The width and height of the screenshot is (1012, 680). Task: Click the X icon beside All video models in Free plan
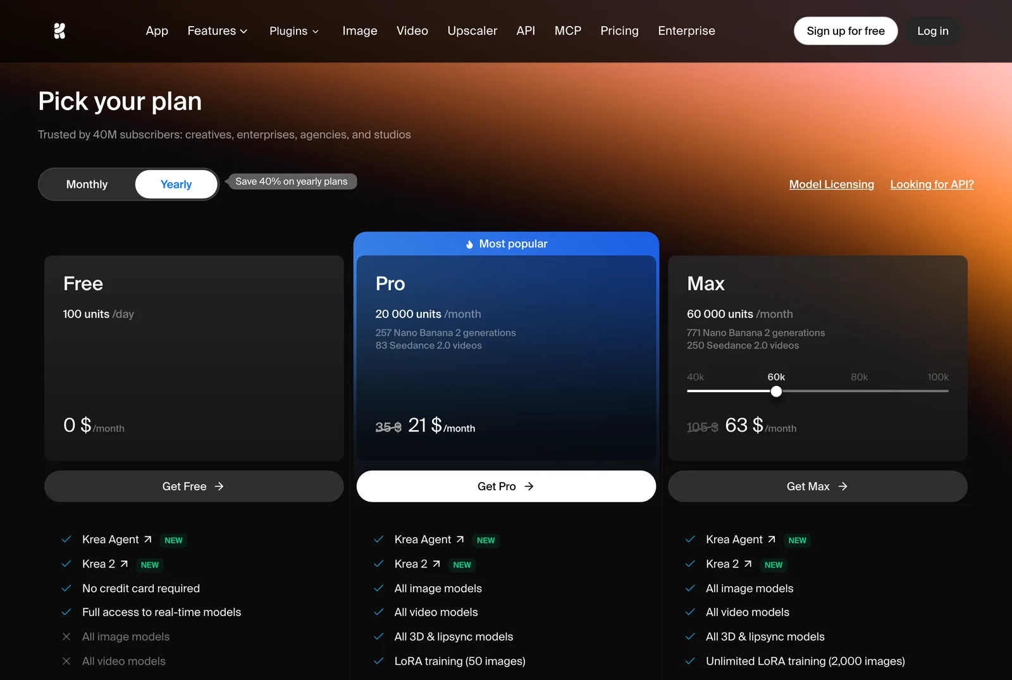tap(66, 661)
